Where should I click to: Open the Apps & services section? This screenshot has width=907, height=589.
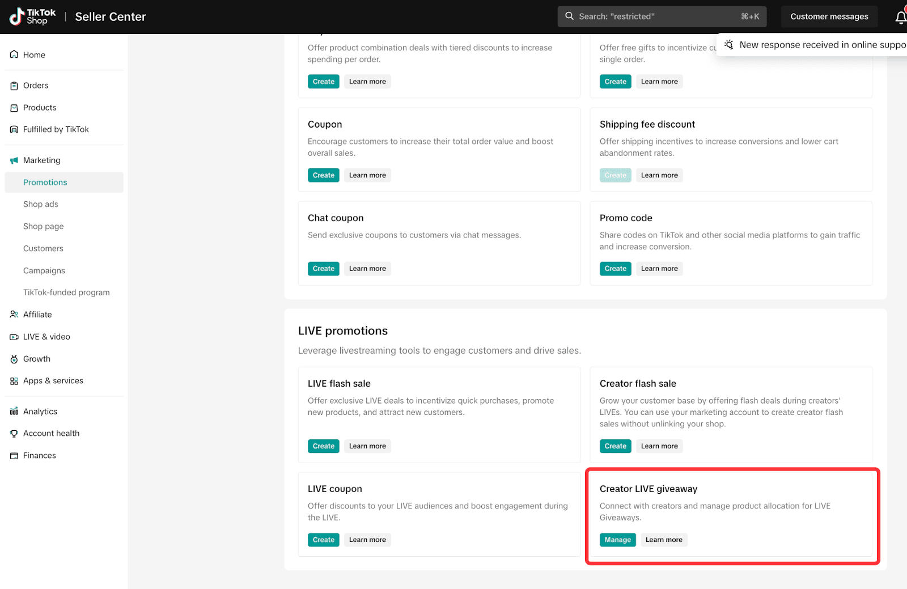coord(14,380)
